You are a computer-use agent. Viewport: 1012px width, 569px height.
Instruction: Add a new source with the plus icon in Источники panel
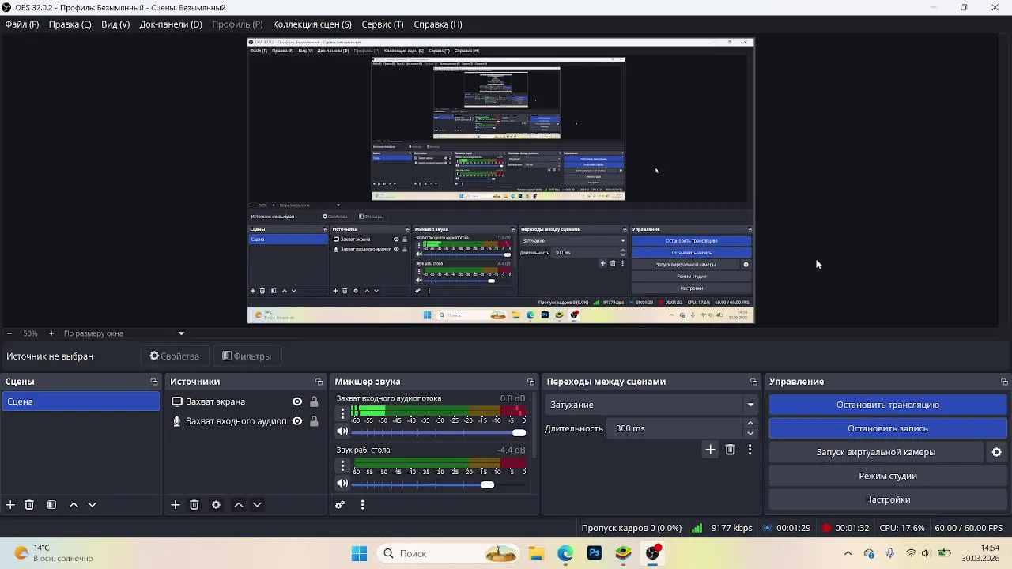[x=176, y=505]
